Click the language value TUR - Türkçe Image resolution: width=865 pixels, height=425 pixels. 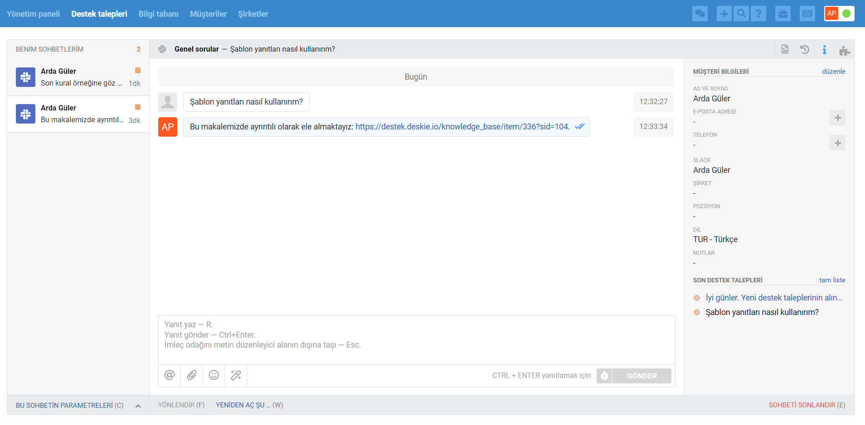click(715, 239)
